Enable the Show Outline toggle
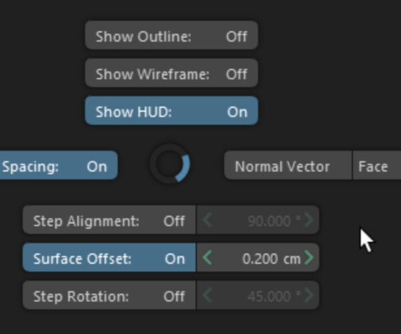Screen dimensions: 401x334 (x=171, y=36)
